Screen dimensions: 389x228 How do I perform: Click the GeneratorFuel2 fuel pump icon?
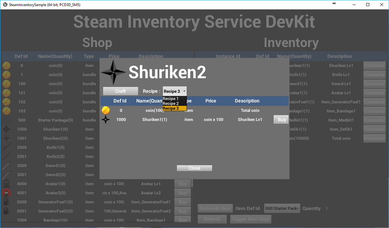pos(7,211)
